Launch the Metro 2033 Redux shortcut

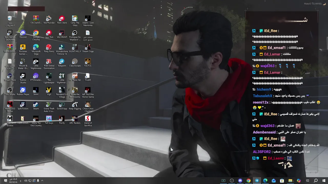tap(10, 107)
